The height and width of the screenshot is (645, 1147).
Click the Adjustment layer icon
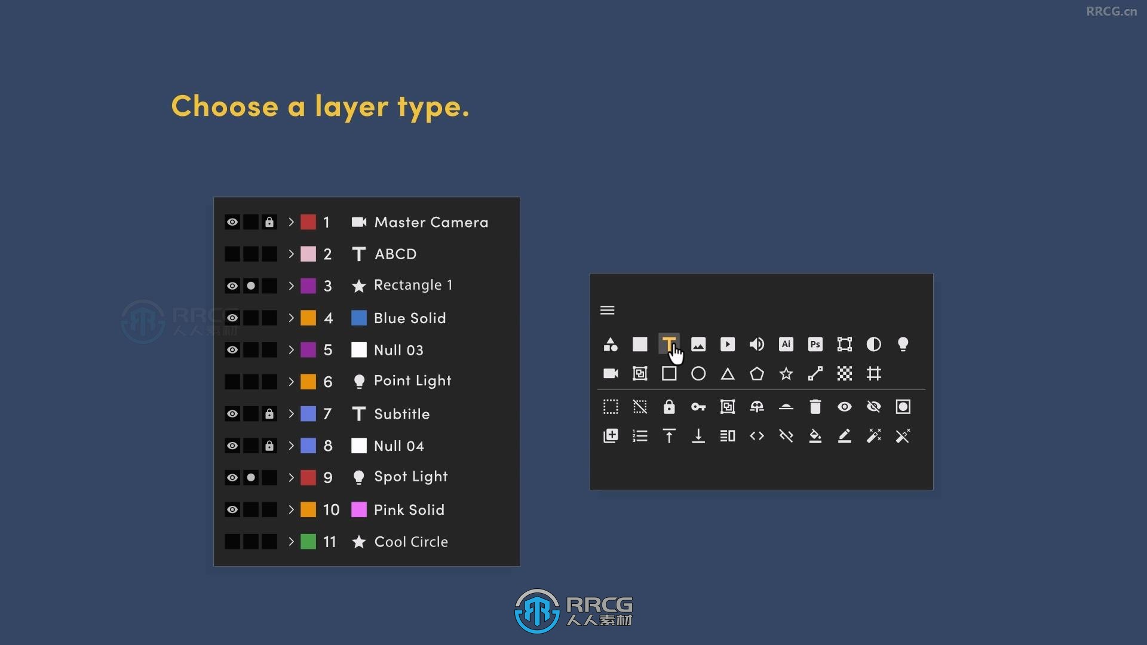tap(873, 344)
